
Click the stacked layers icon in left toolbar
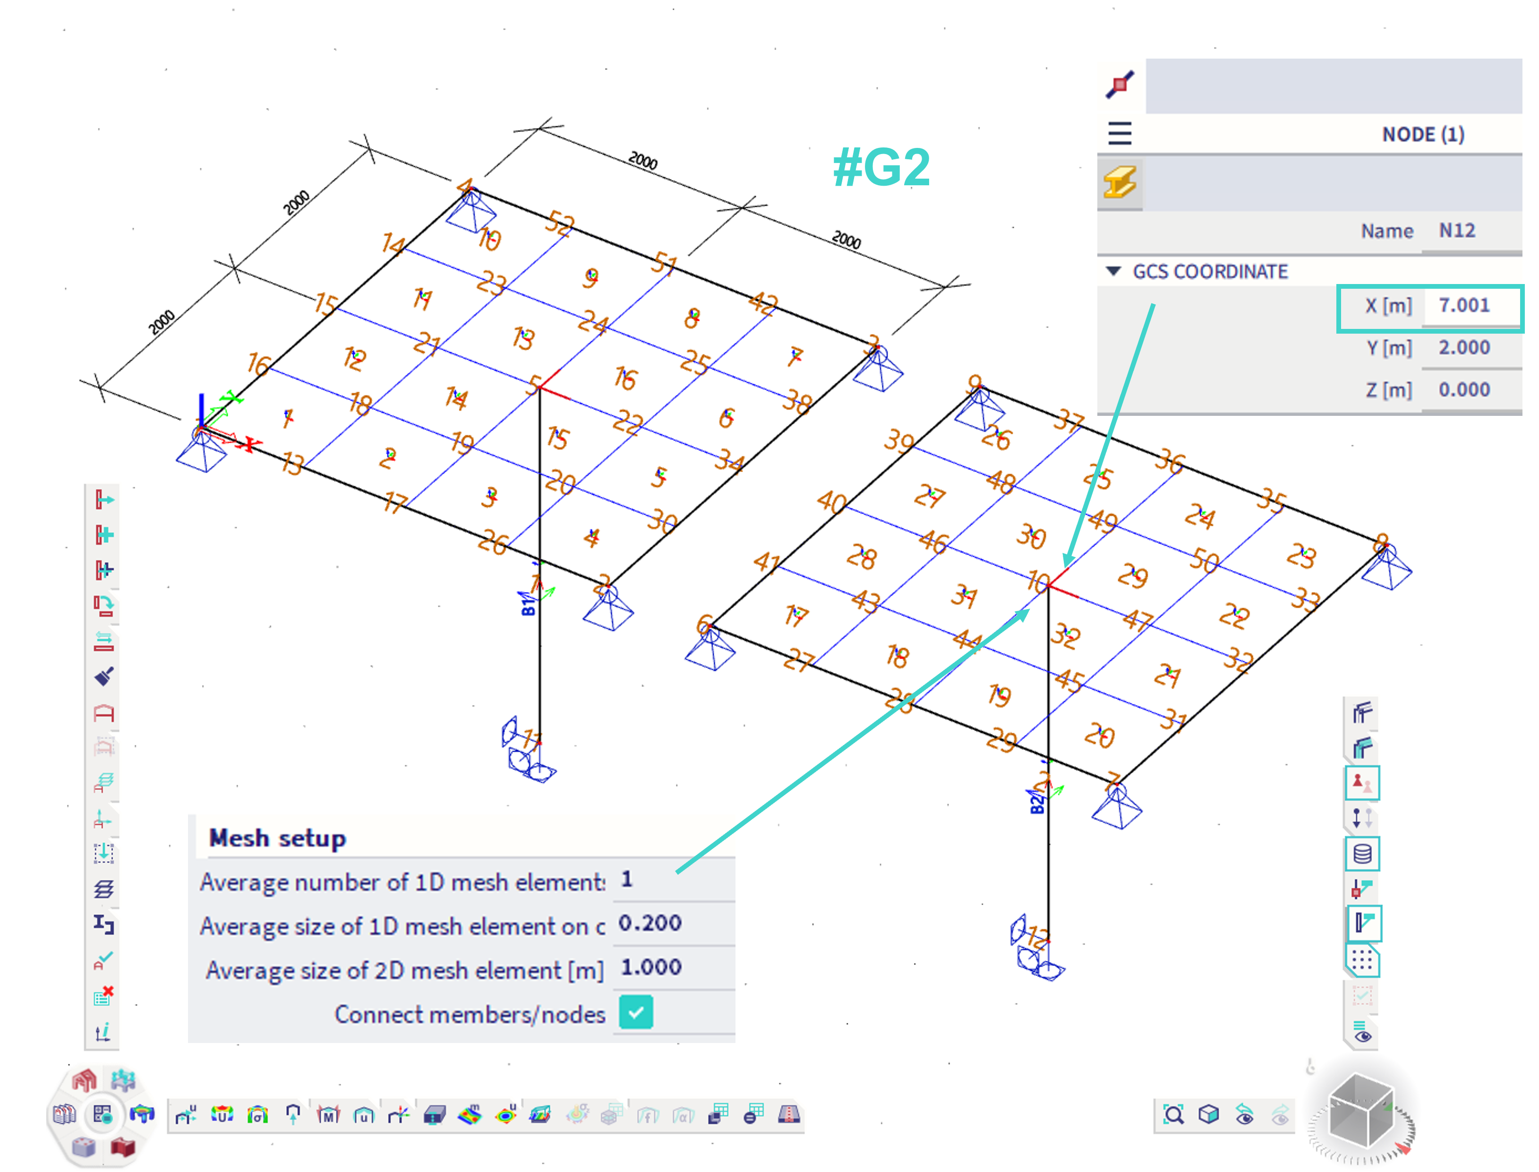(103, 889)
